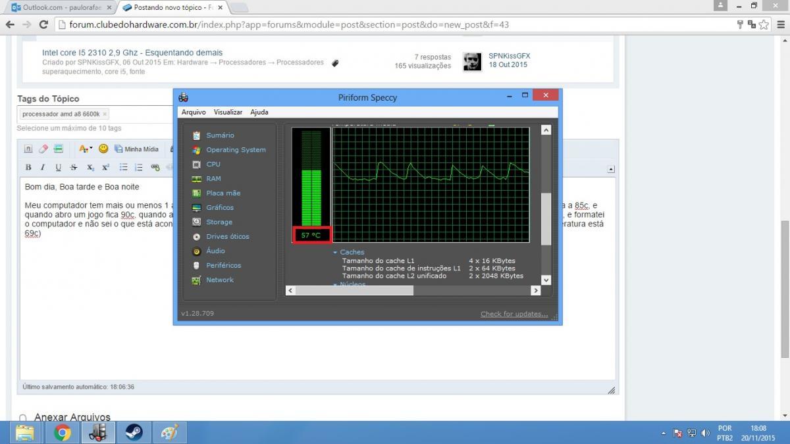Click the forum post text area

click(317, 278)
